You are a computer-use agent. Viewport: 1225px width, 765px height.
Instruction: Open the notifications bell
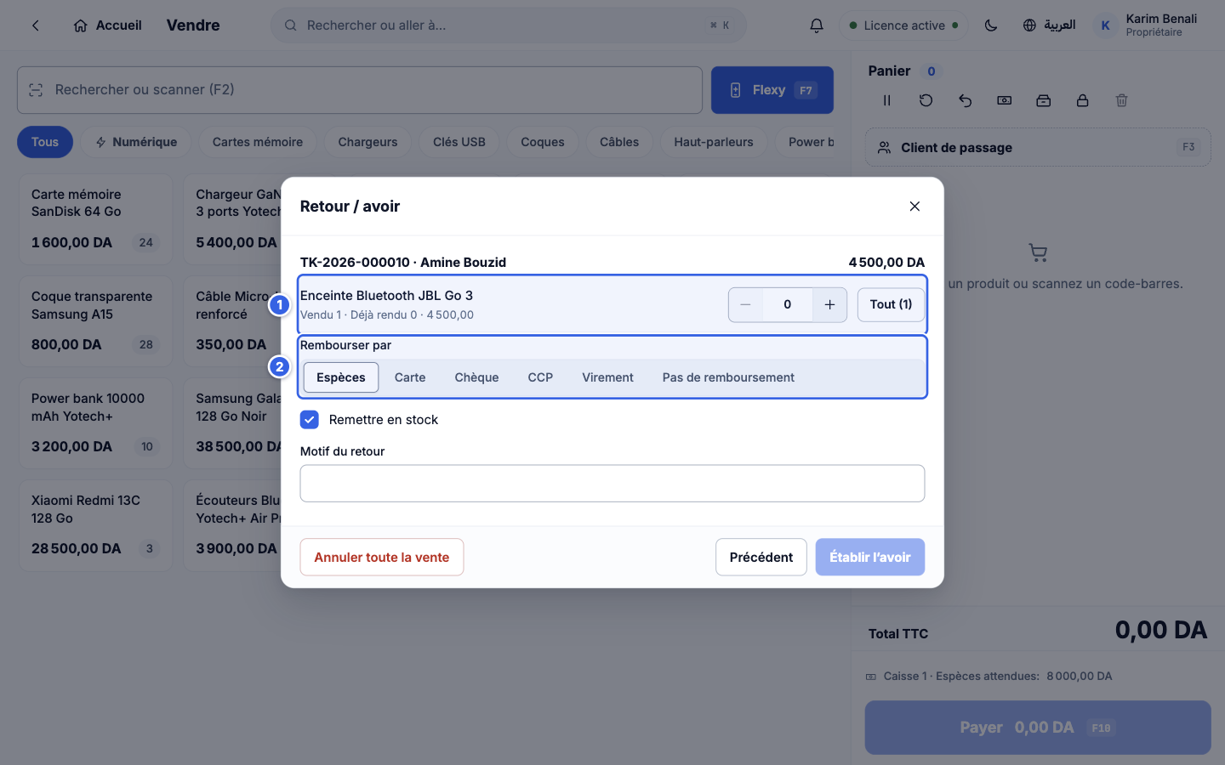(817, 25)
